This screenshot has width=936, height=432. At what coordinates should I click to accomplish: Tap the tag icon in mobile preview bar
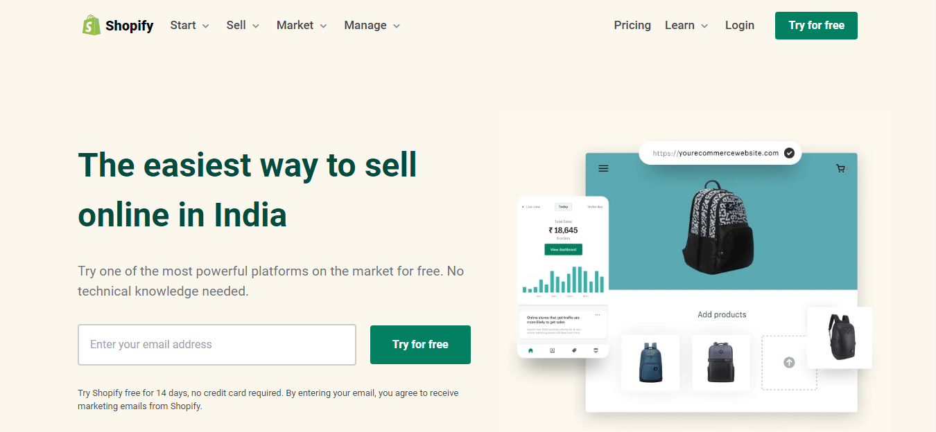click(573, 351)
